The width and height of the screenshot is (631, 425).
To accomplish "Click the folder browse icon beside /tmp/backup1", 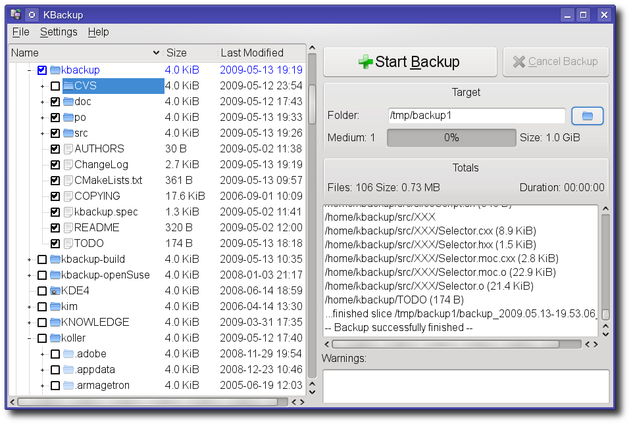I will tap(587, 116).
